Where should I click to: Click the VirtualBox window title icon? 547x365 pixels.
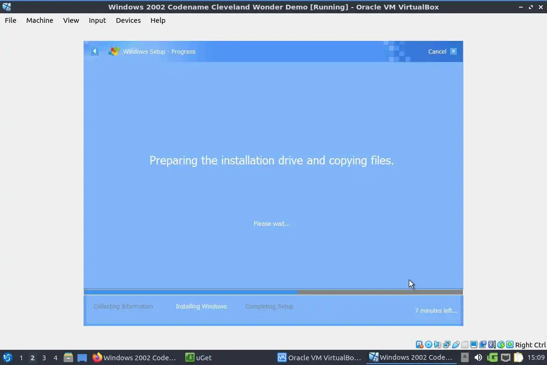point(7,7)
